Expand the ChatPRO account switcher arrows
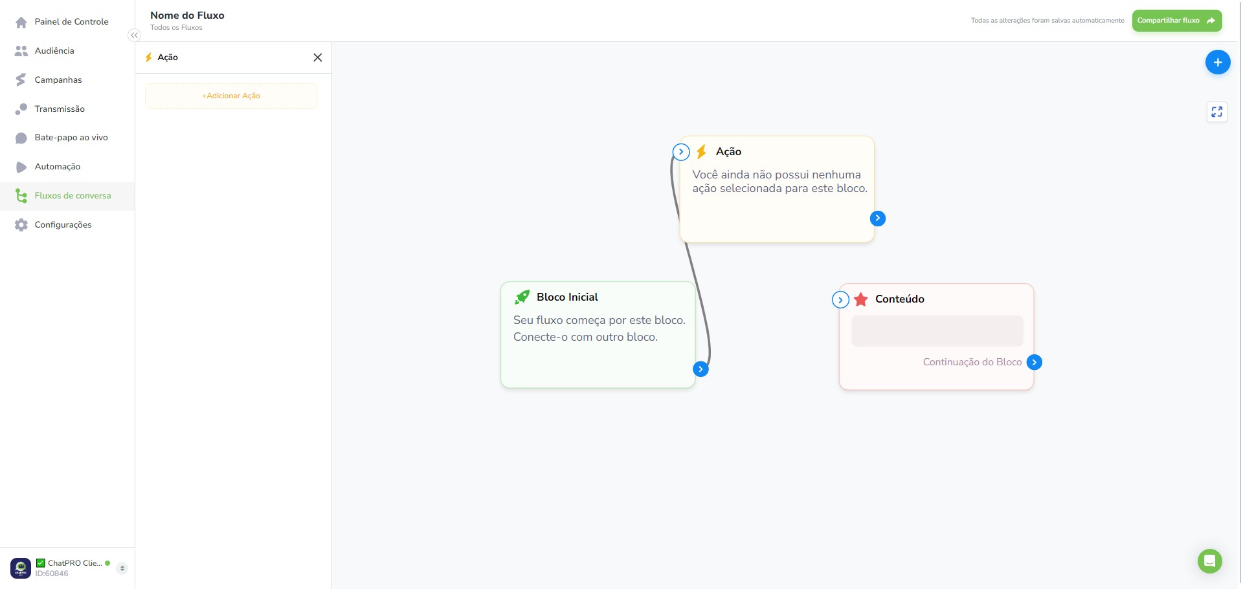The height and width of the screenshot is (589, 1243). (122, 568)
